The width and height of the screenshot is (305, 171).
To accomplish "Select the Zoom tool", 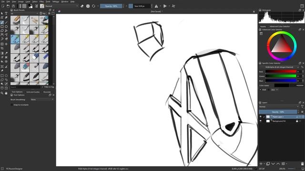I will point(2,93).
